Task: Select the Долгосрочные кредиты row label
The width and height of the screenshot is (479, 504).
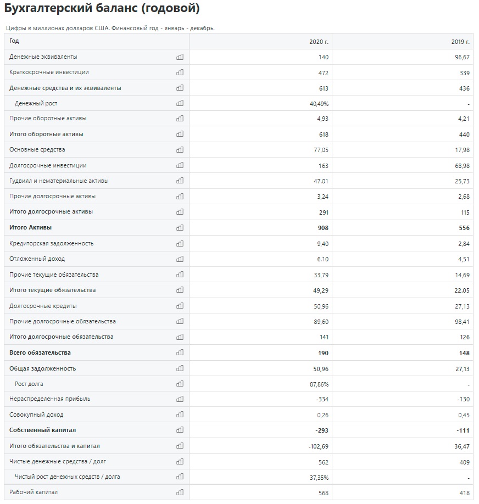Action: click(x=43, y=306)
